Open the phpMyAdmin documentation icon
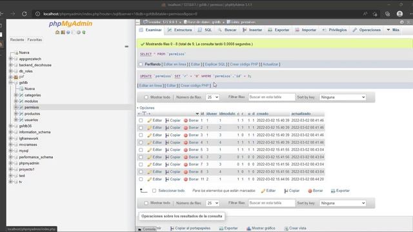413x232 pixels. click(x=68, y=32)
